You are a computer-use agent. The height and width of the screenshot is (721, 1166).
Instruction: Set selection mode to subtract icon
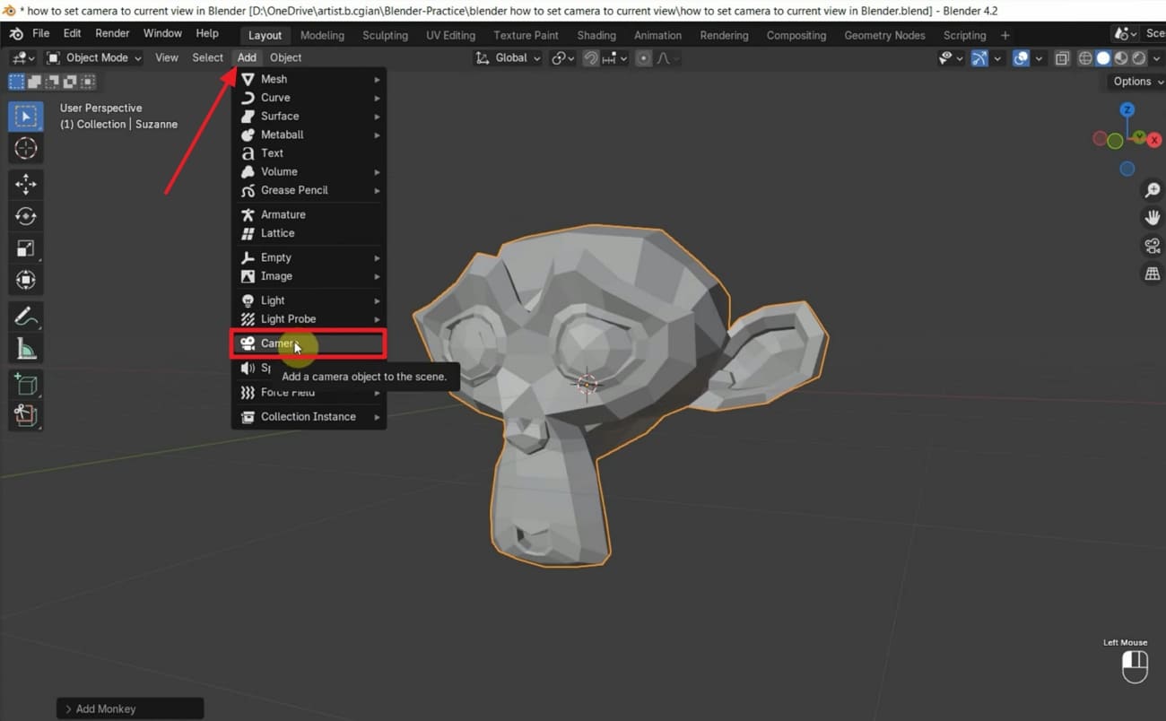coord(52,82)
